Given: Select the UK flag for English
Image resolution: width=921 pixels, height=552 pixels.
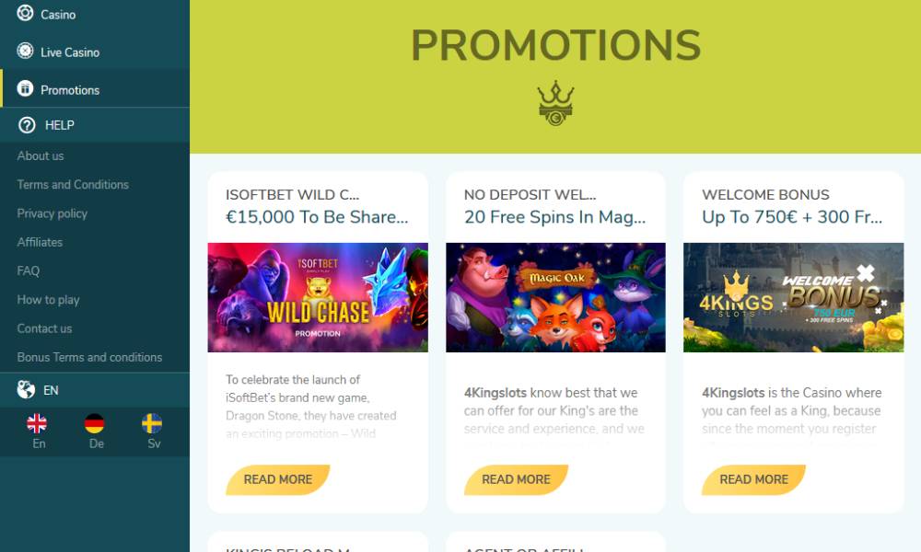Looking at the screenshot, I should tap(37, 423).
